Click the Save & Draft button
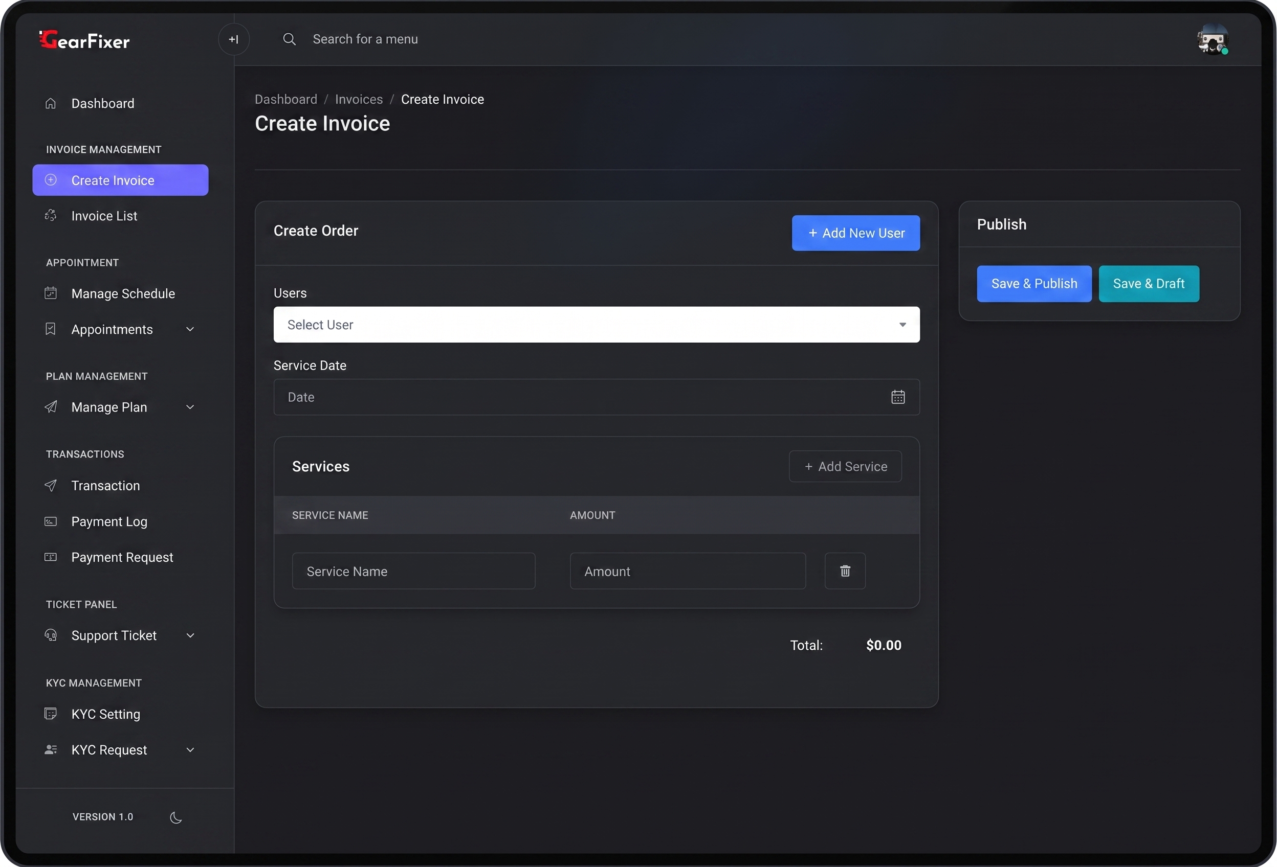 point(1149,283)
